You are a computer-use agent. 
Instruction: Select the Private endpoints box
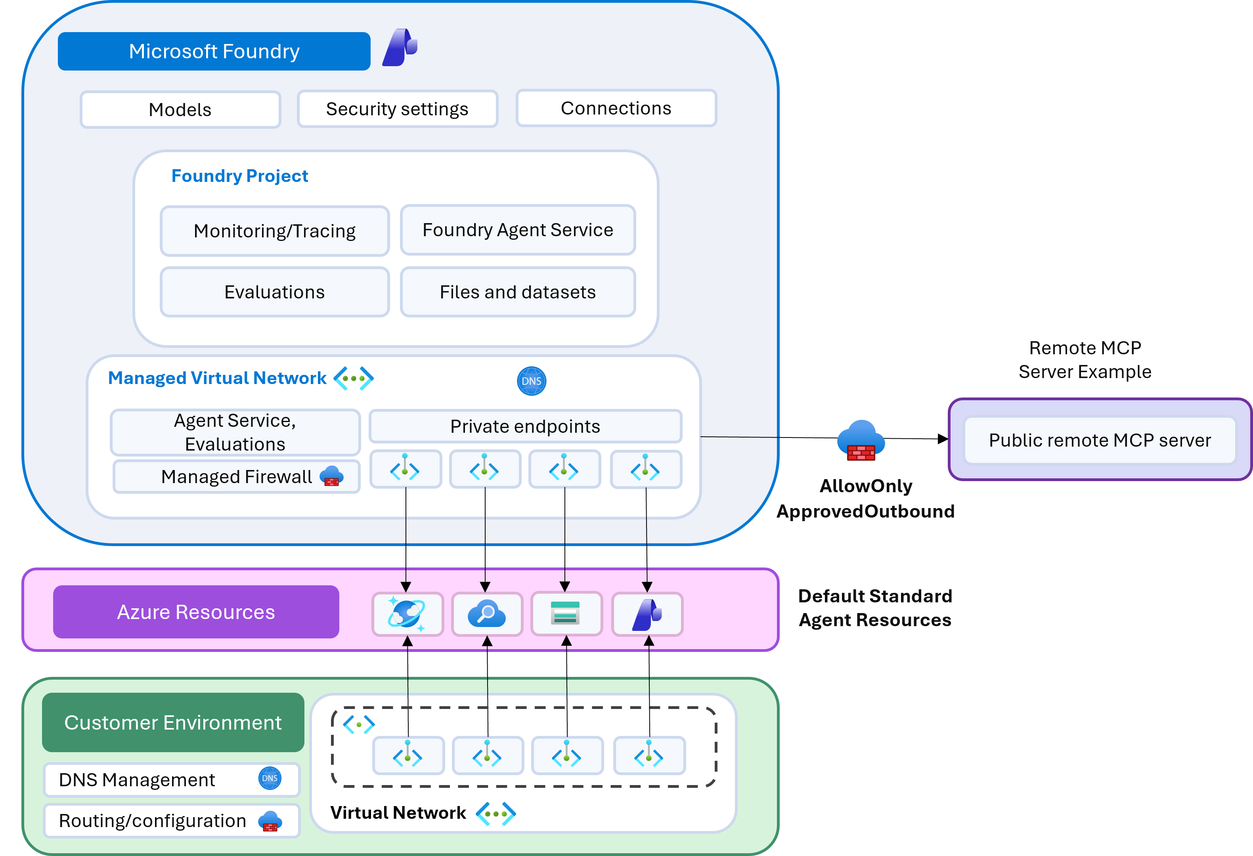point(526,426)
